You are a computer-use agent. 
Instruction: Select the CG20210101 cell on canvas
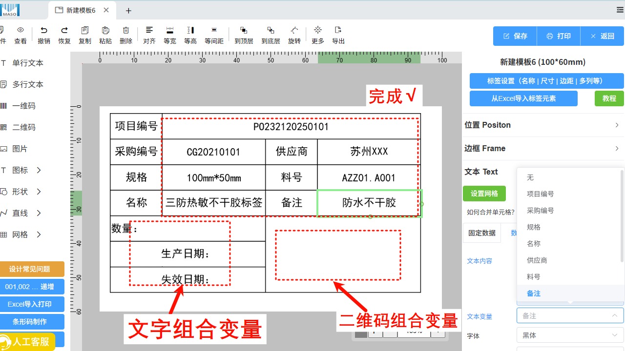[x=213, y=152]
